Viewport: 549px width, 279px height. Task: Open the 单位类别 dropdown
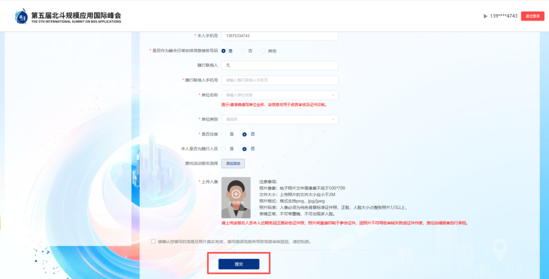point(280,119)
